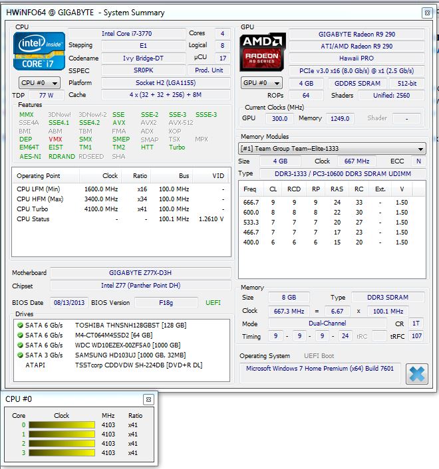Open the GPU #0 selector dropdown
439x469 pixels.
click(261, 83)
